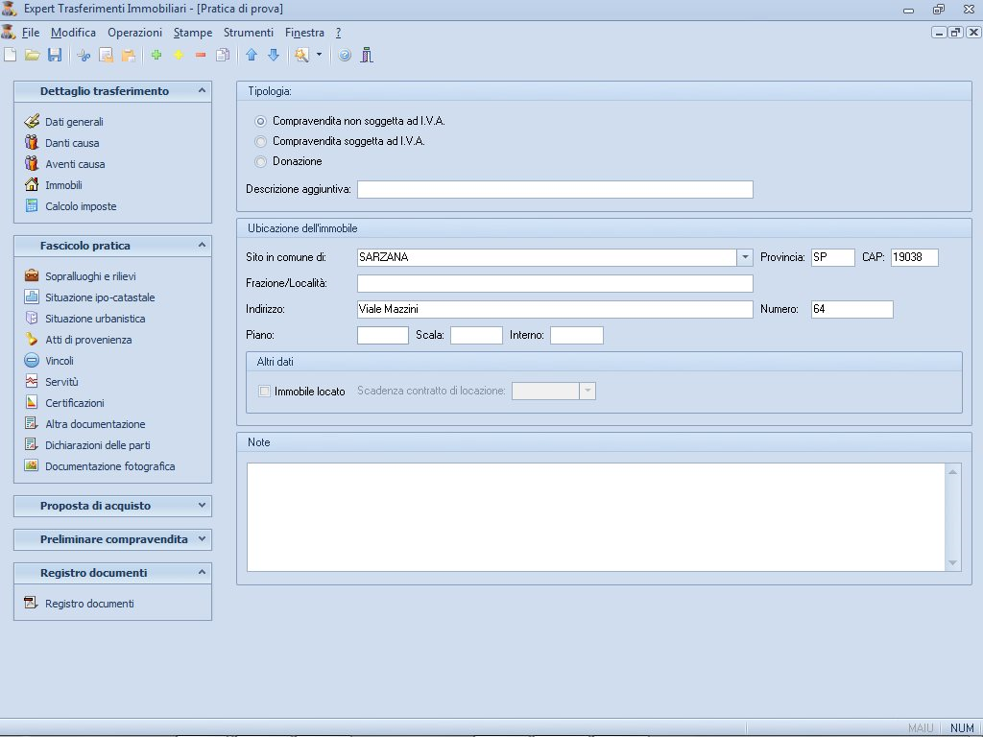Open the Stampe menu
Image resolution: width=983 pixels, height=737 pixels.
(x=193, y=33)
